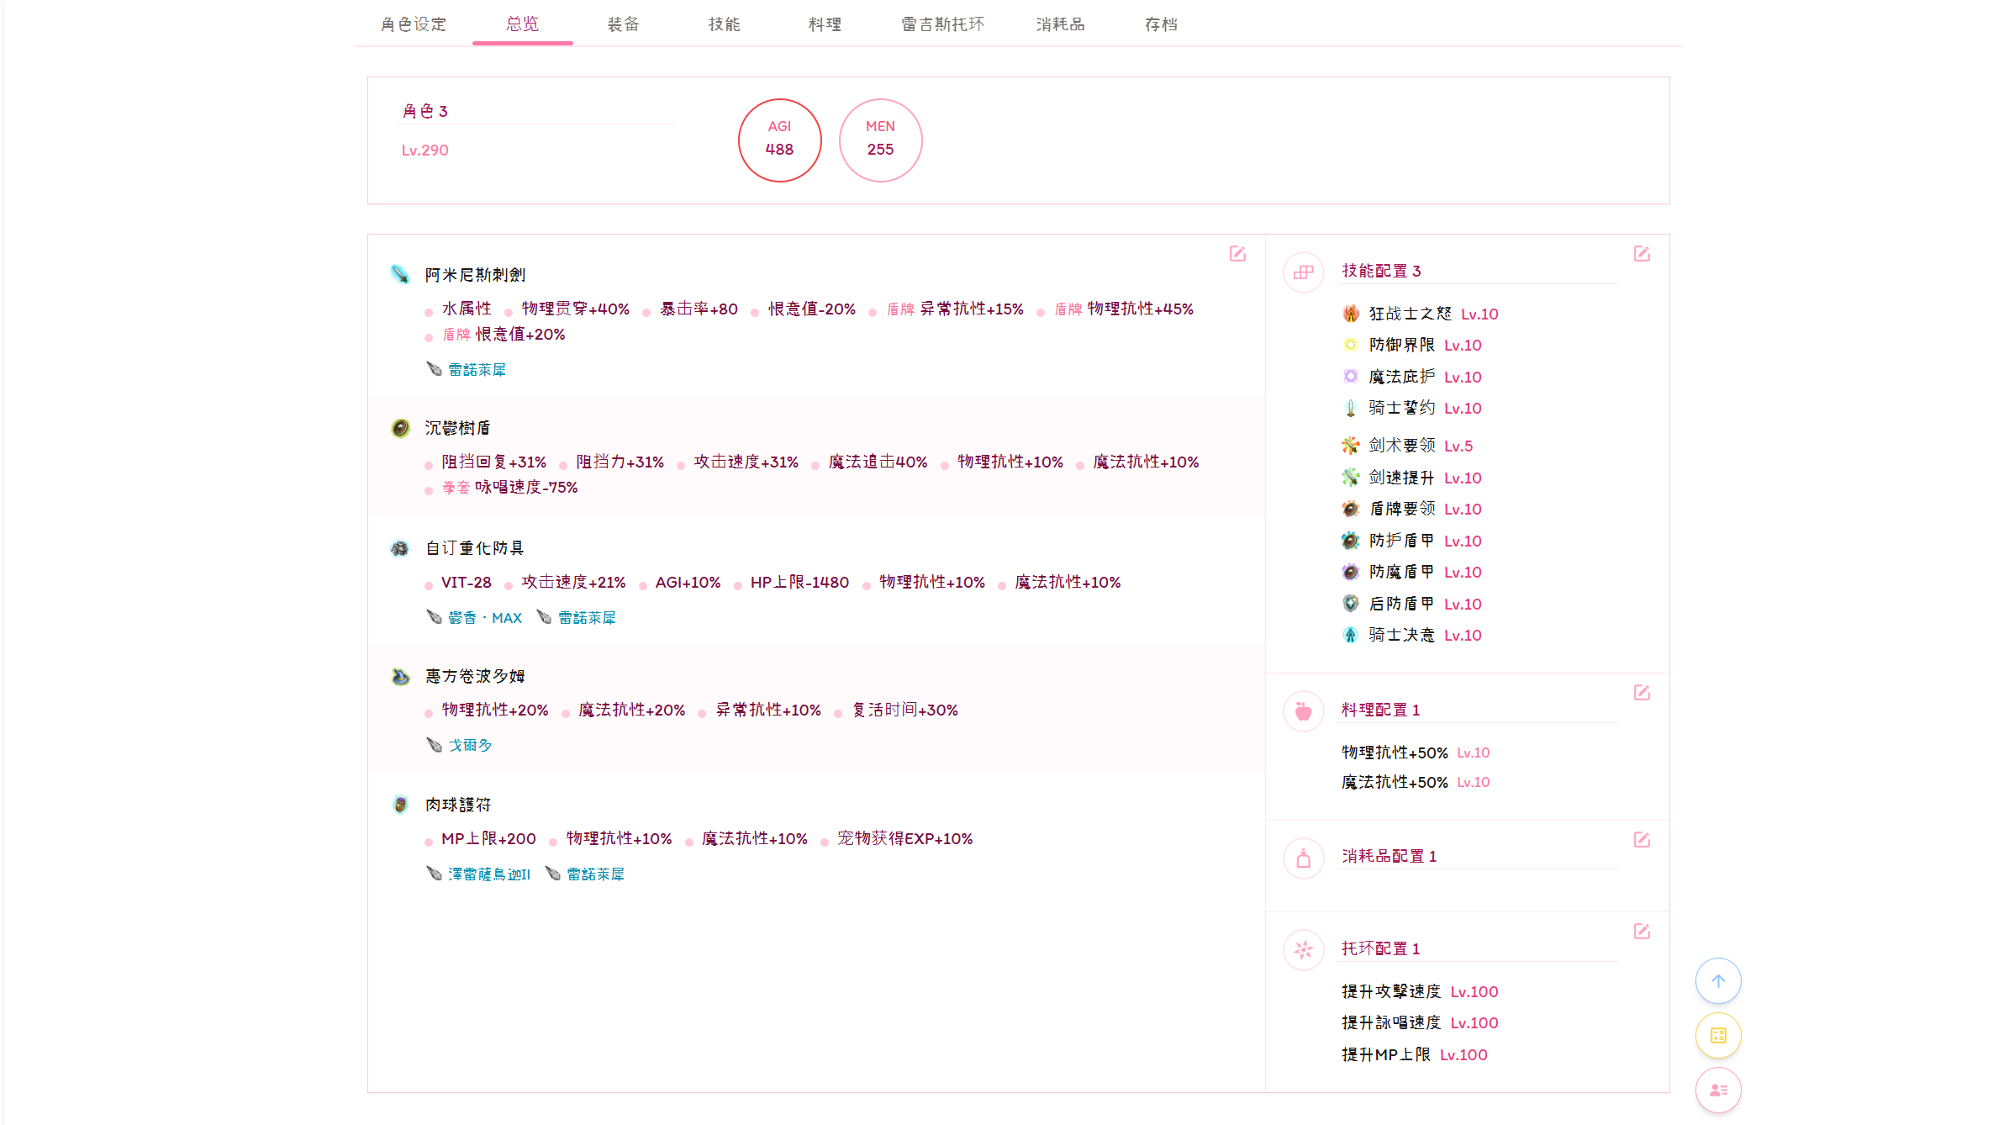The width and height of the screenshot is (2009, 1125).
Task: Edit 料理配置 1 using pencil icon
Action: [1642, 693]
